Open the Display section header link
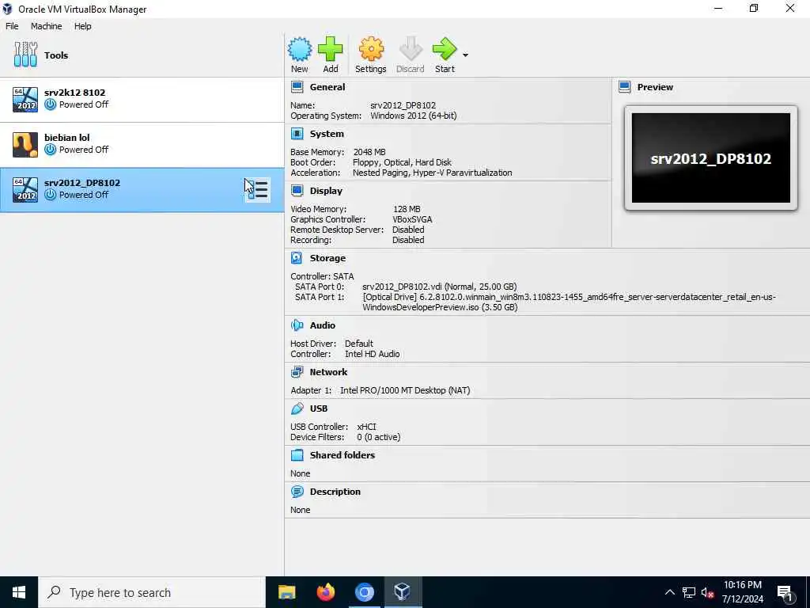 326,191
